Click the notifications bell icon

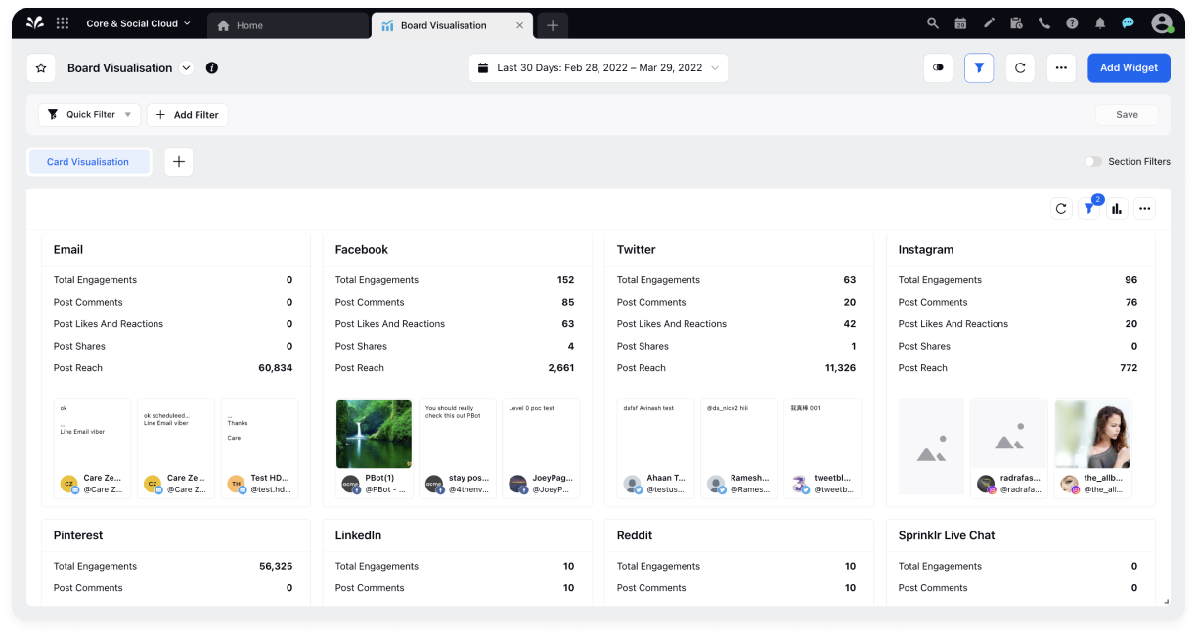click(x=1098, y=22)
